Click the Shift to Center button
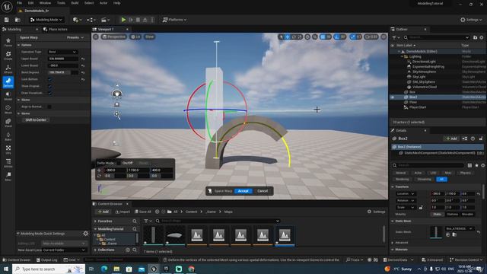The width and height of the screenshot is (487, 274). 36,120
